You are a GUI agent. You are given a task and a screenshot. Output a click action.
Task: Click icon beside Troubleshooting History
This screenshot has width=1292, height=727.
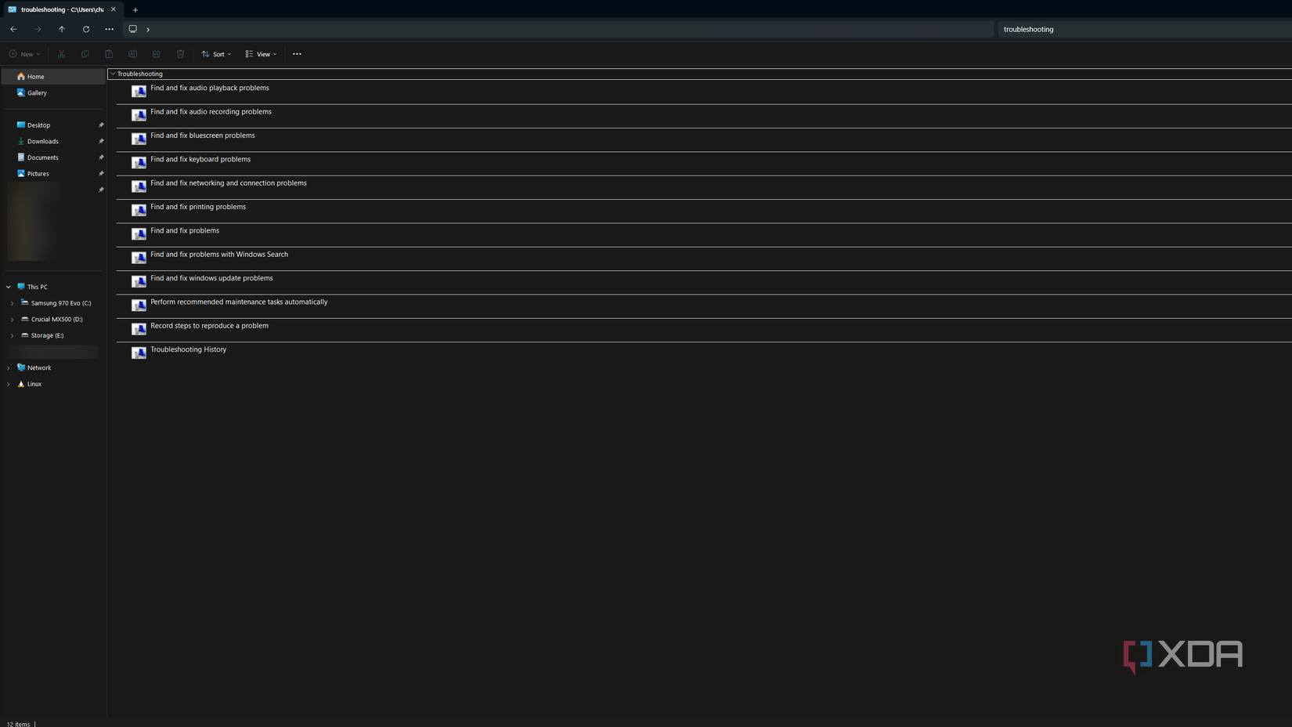(x=139, y=353)
